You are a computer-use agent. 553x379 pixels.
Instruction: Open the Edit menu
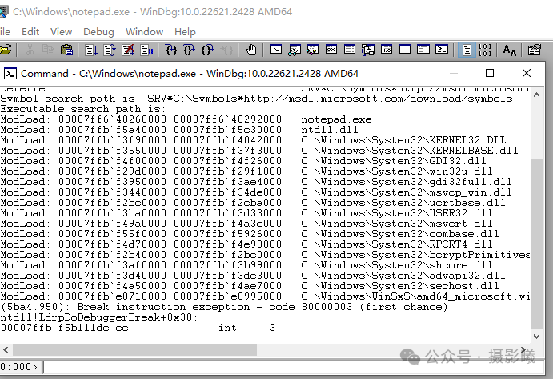(30, 32)
